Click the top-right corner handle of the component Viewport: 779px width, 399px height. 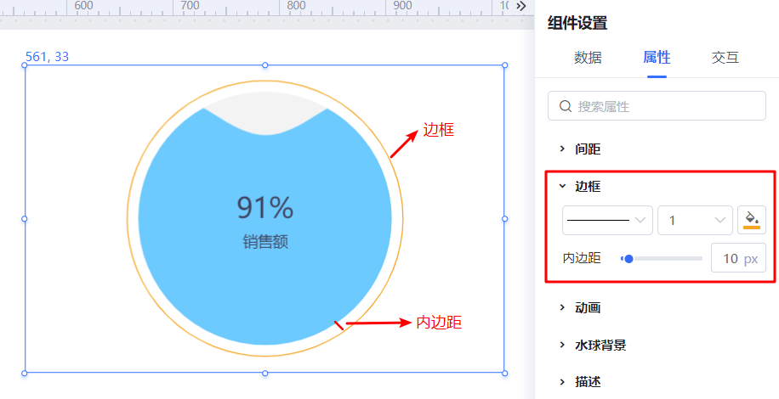(x=505, y=65)
